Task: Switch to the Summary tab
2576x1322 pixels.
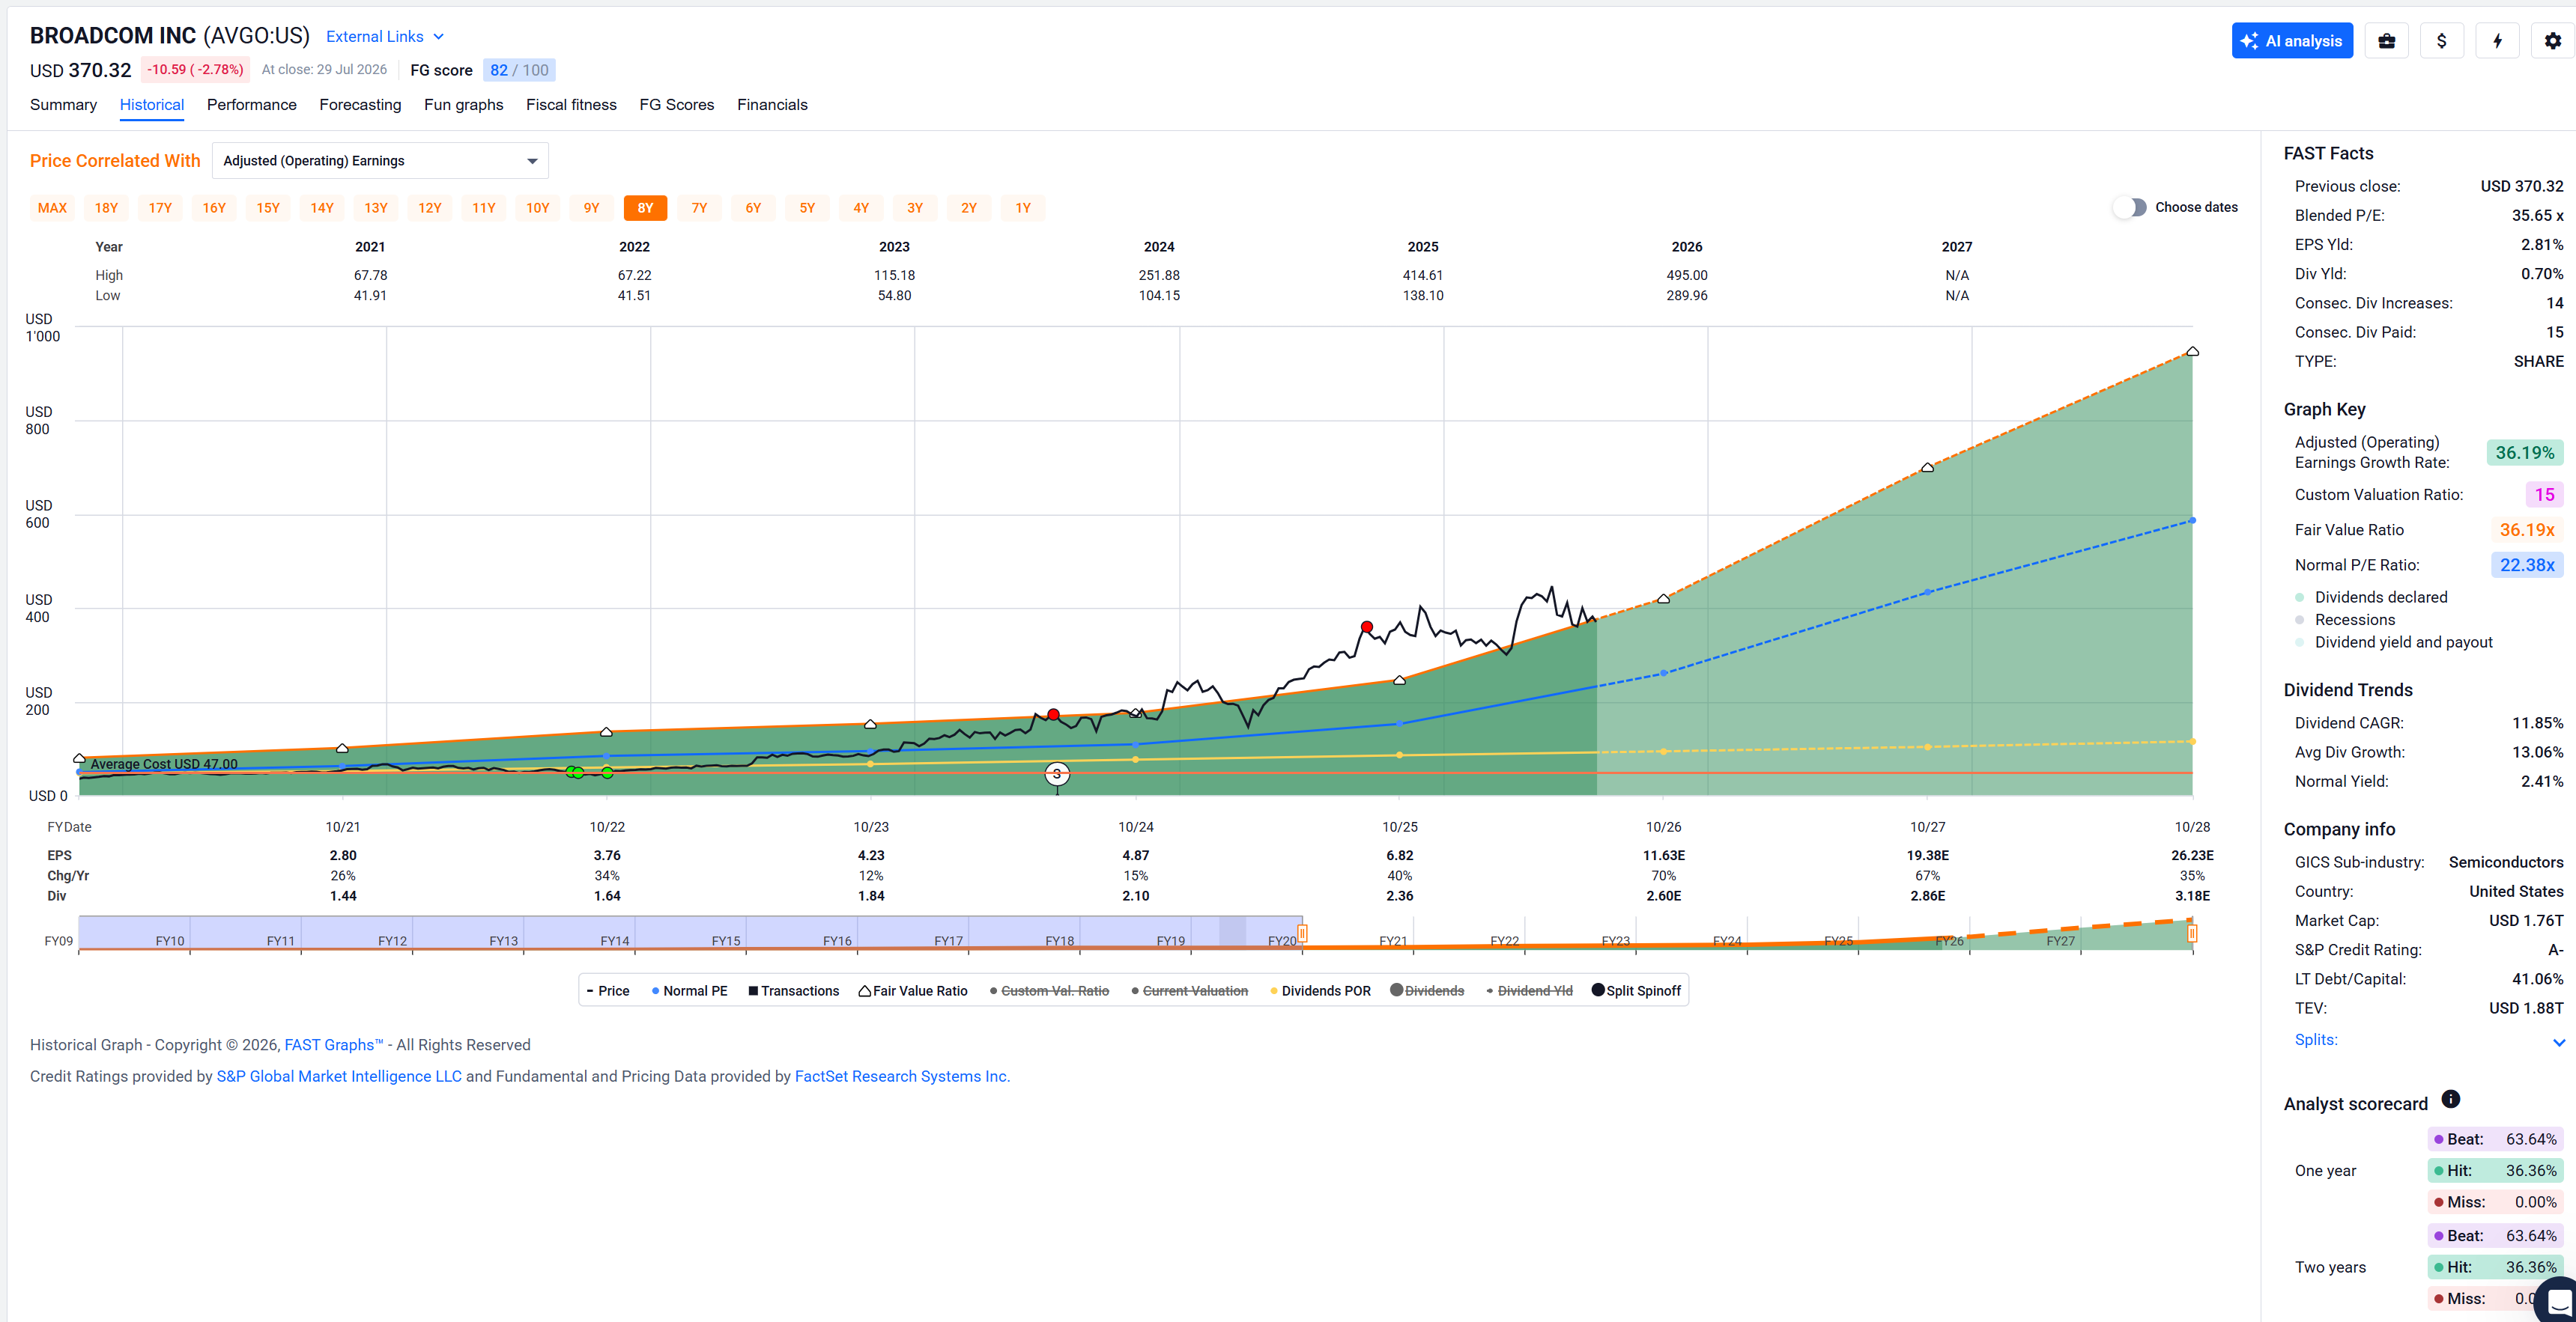Action: pos(63,105)
